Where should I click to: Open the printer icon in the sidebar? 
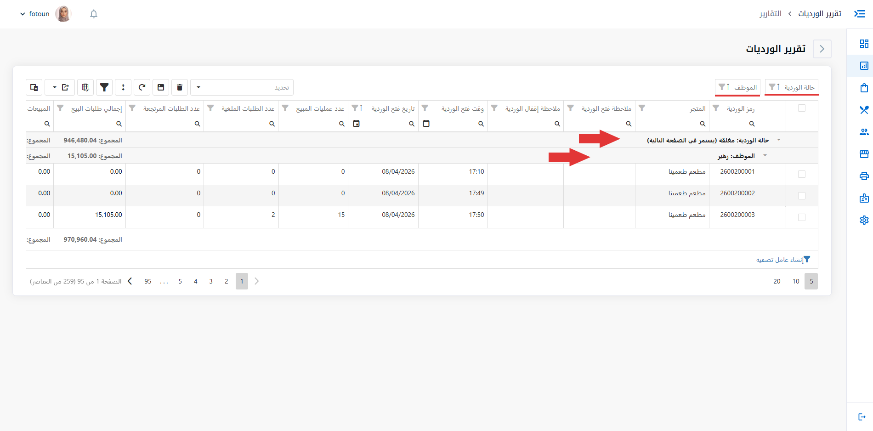point(864,176)
